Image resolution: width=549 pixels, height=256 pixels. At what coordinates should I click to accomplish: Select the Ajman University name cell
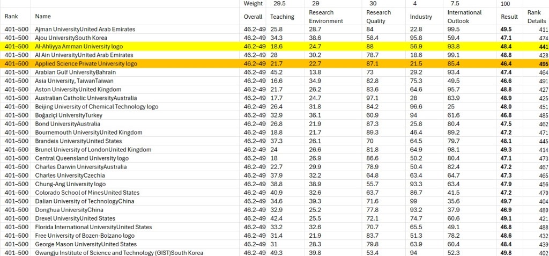pos(85,29)
